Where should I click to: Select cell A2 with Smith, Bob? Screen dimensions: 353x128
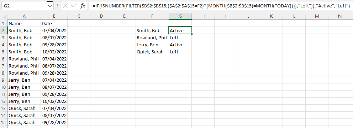click(24, 30)
